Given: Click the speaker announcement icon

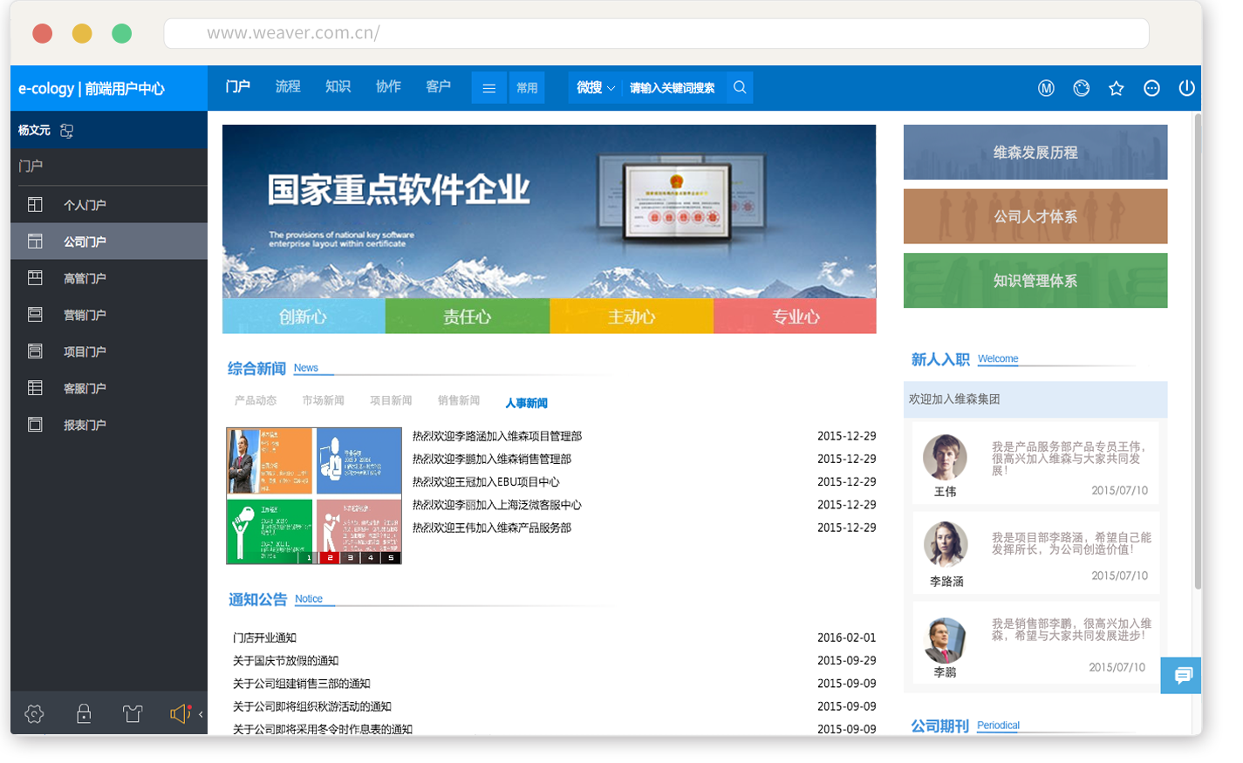Looking at the screenshot, I should pos(180,714).
